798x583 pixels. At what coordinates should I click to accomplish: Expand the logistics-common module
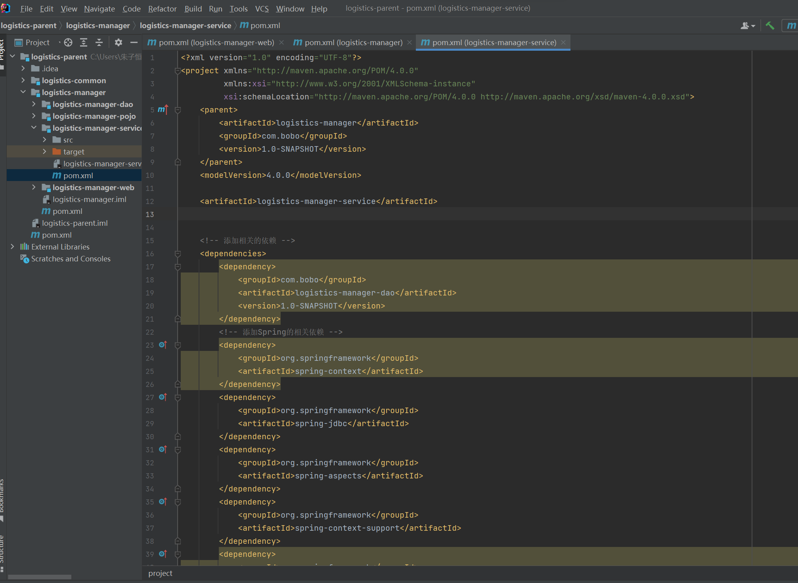23,80
